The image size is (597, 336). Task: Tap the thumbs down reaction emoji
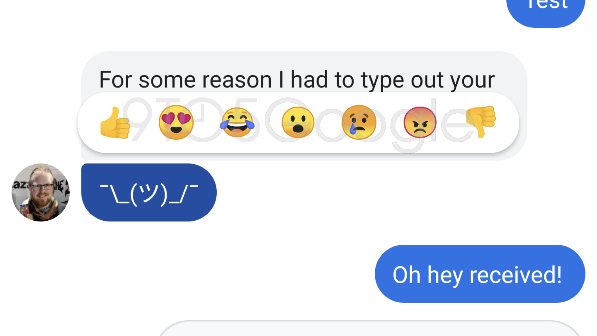click(481, 122)
